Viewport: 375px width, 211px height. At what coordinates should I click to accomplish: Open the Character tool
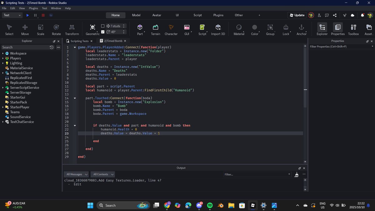(x=171, y=30)
